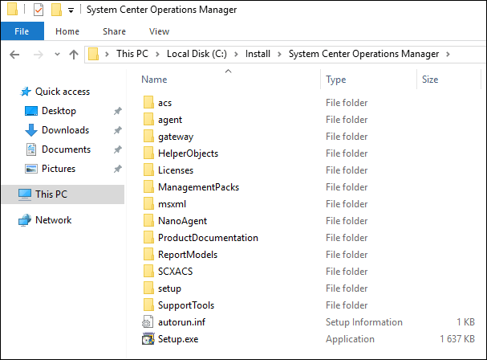Click the 1 637 KB size value
The width and height of the screenshot is (487, 360).
457,339
